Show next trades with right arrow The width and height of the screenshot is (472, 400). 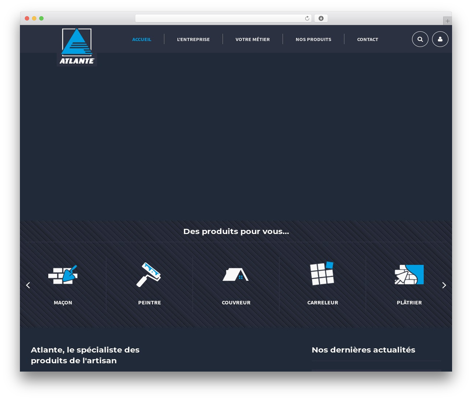444,285
